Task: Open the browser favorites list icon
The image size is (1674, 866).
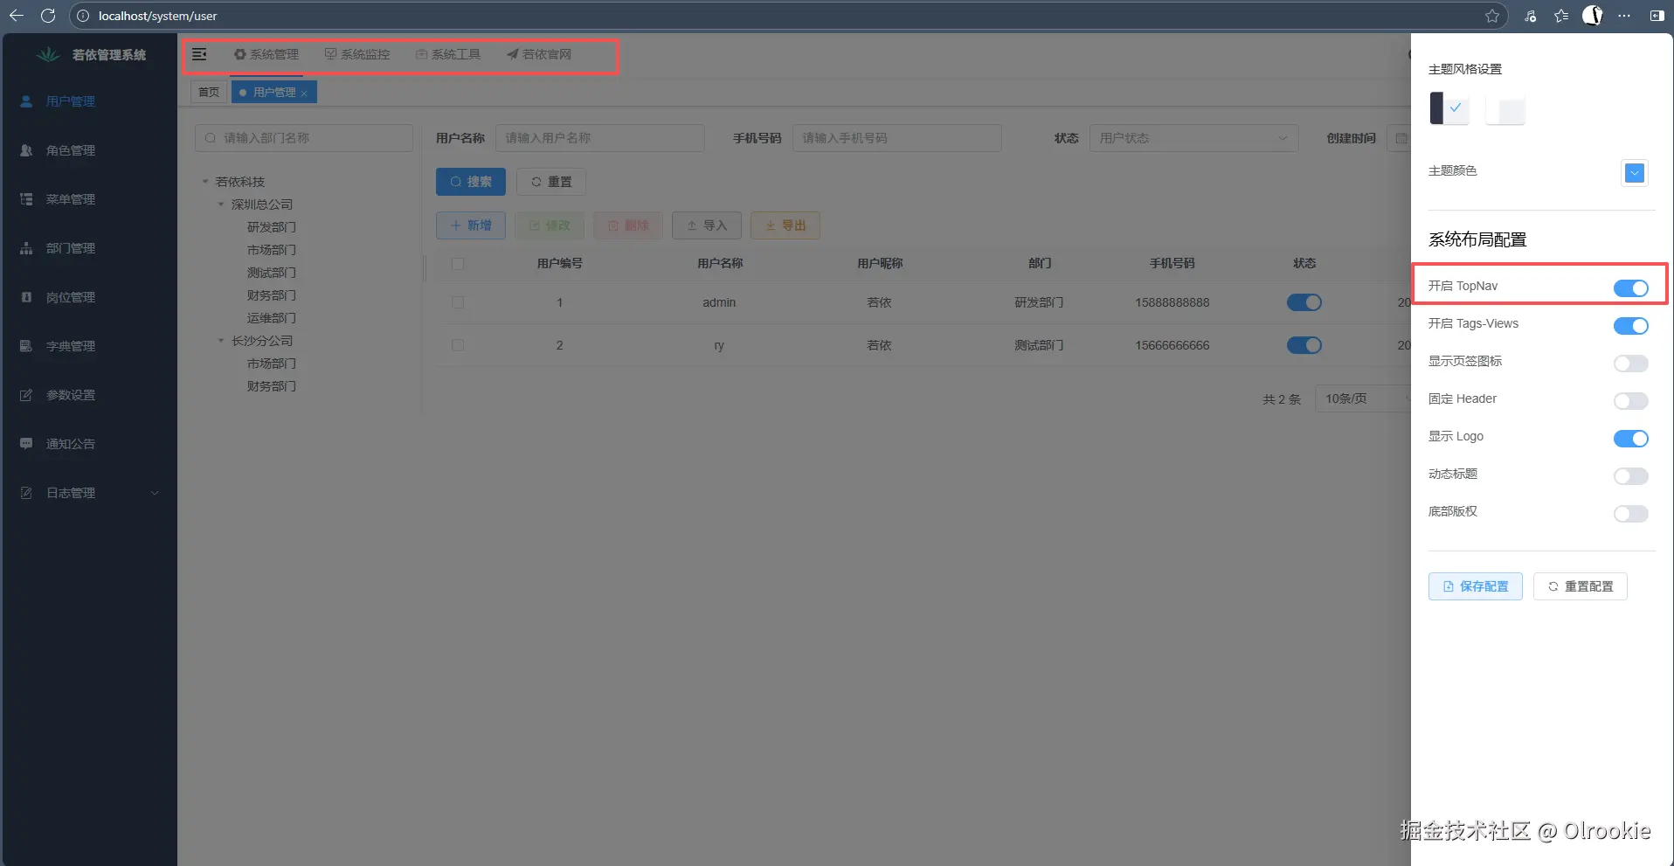Action: (x=1561, y=16)
